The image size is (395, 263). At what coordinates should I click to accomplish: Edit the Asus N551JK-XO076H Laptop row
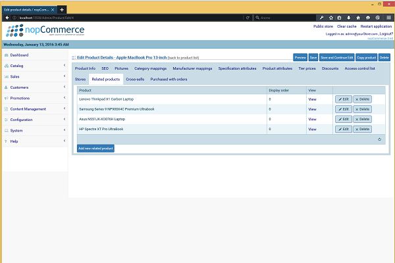coord(344,119)
